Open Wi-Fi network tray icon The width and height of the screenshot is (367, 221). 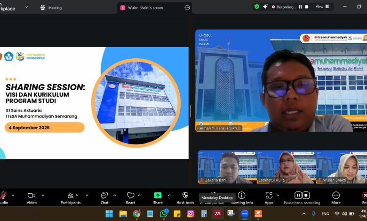coord(337,213)
